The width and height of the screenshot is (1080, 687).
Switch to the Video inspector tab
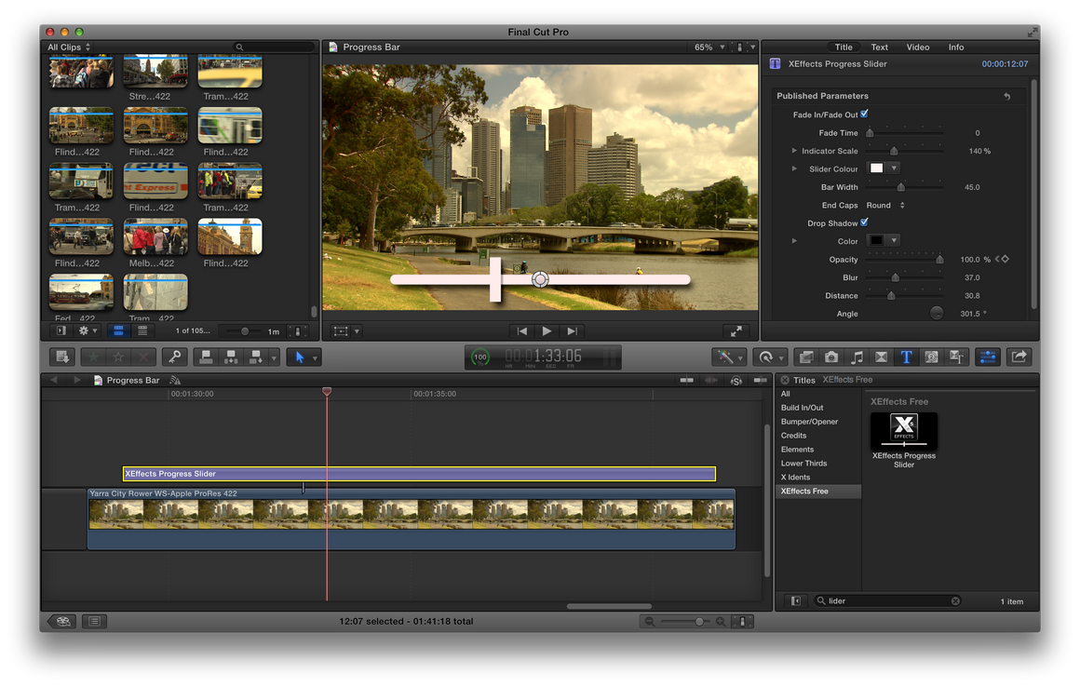pos(918,47)
